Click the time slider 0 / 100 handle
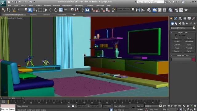 (12, 98)
